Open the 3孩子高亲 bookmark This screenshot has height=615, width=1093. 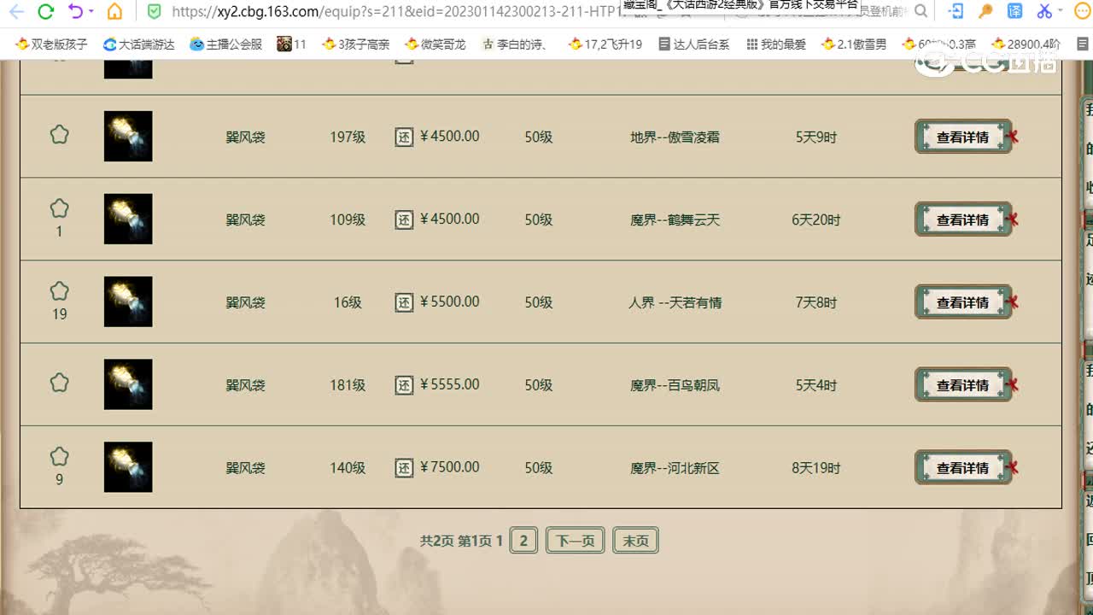pos(355,44)
